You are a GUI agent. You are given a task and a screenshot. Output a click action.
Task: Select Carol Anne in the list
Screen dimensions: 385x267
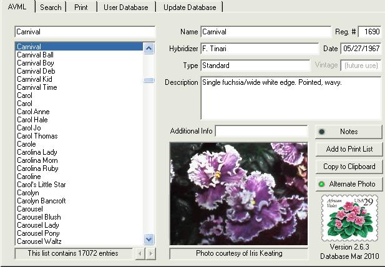pyautogui.click(x=79, y=112)
